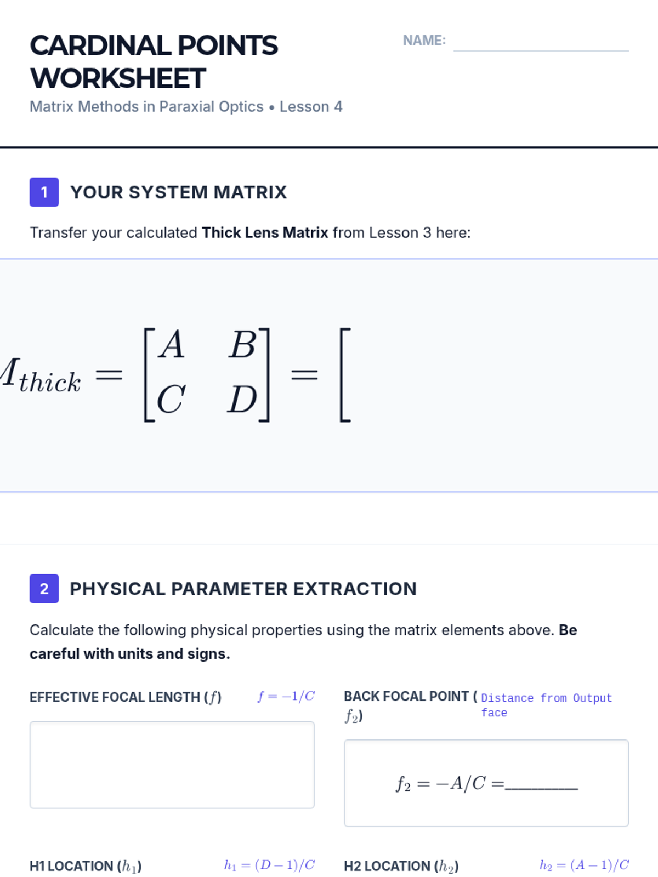This screenshot has width=658, height=877.
Task: Click the Distance from Output face hint
Action: click(x=547, y=705)
